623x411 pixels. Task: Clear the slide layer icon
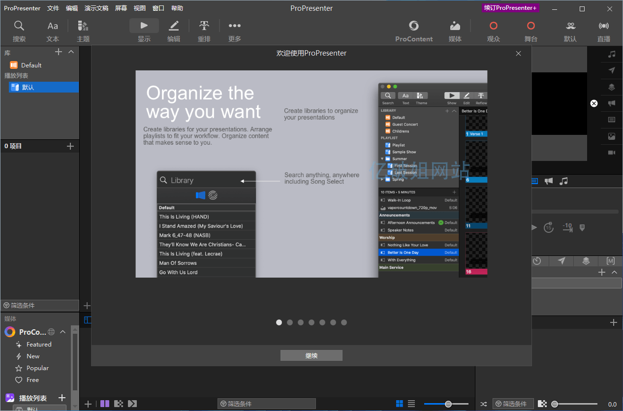(x=612, y=120)
